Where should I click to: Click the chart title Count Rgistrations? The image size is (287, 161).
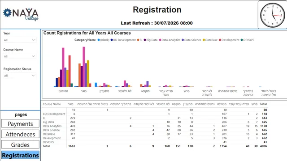coord(87,33)
